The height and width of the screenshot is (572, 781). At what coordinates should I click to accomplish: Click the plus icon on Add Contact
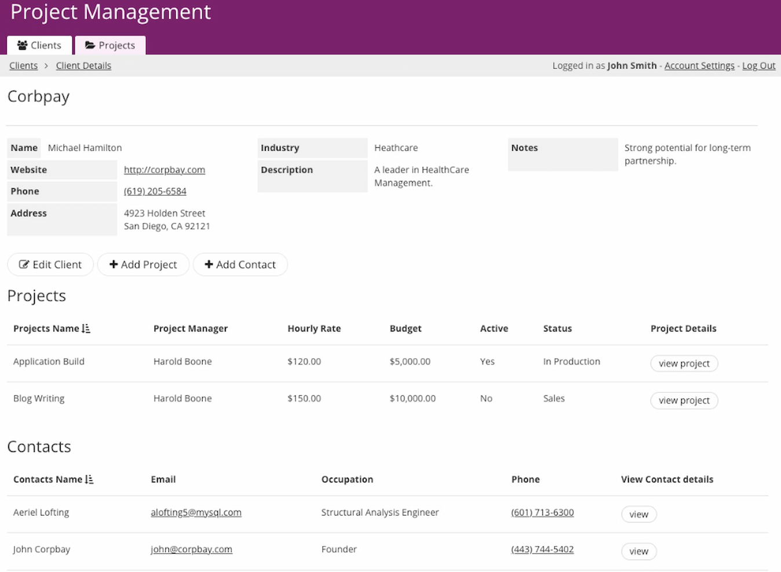pos(209,264)
